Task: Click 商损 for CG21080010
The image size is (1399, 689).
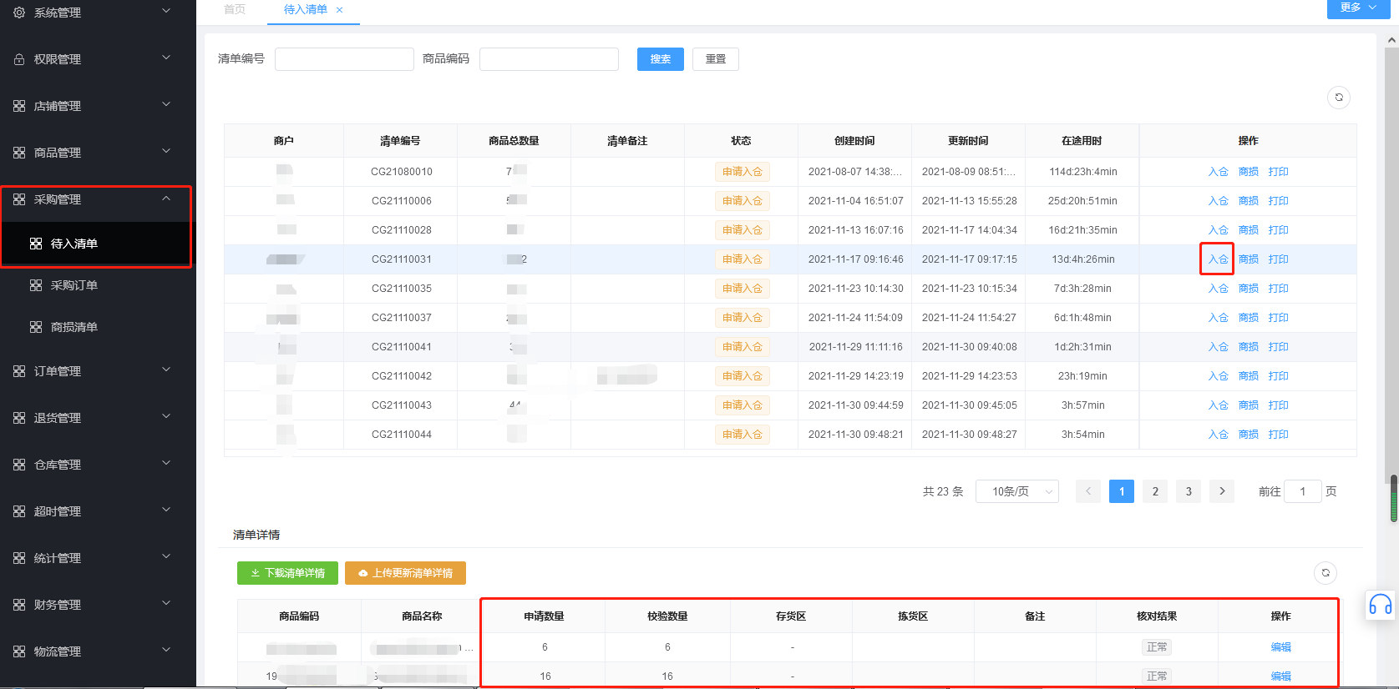Action: pos(1249,172)
